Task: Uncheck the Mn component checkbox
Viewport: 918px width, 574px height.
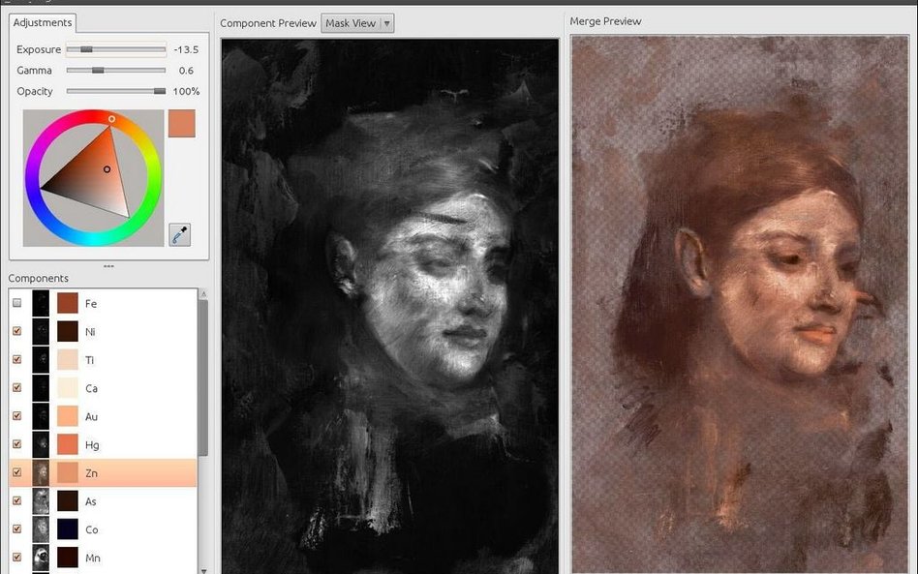Action: tap(17, 557)
